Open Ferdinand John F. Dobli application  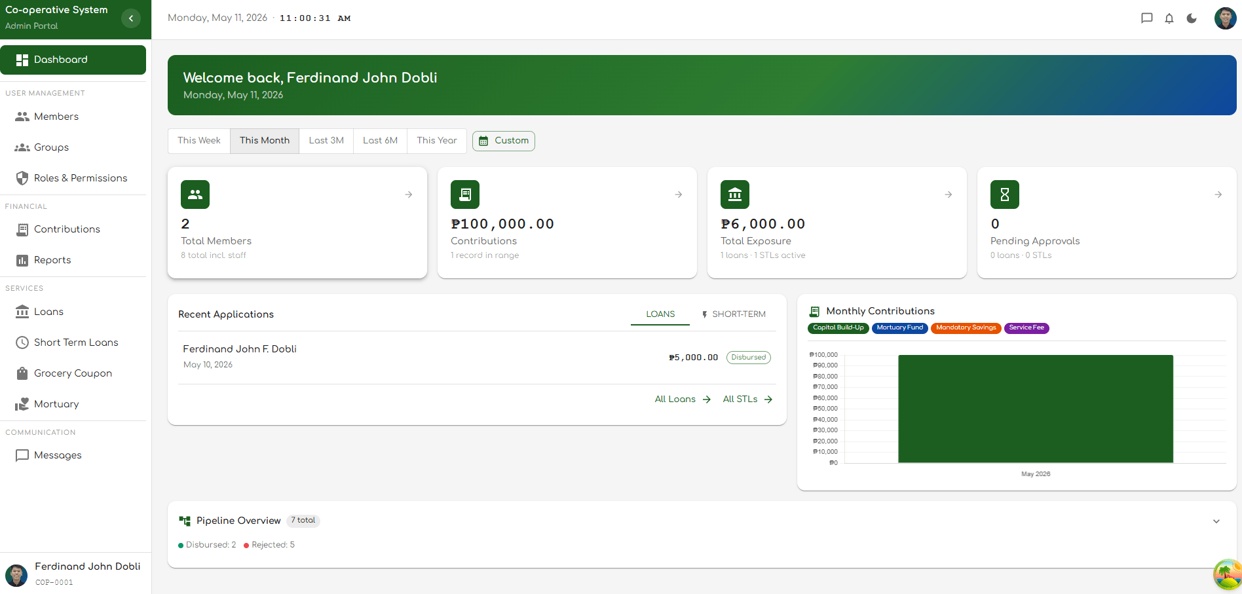click(x=477, y=357)
